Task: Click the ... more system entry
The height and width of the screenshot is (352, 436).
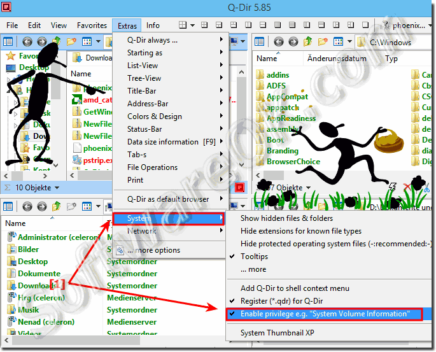Action: (x=328, y=269)
